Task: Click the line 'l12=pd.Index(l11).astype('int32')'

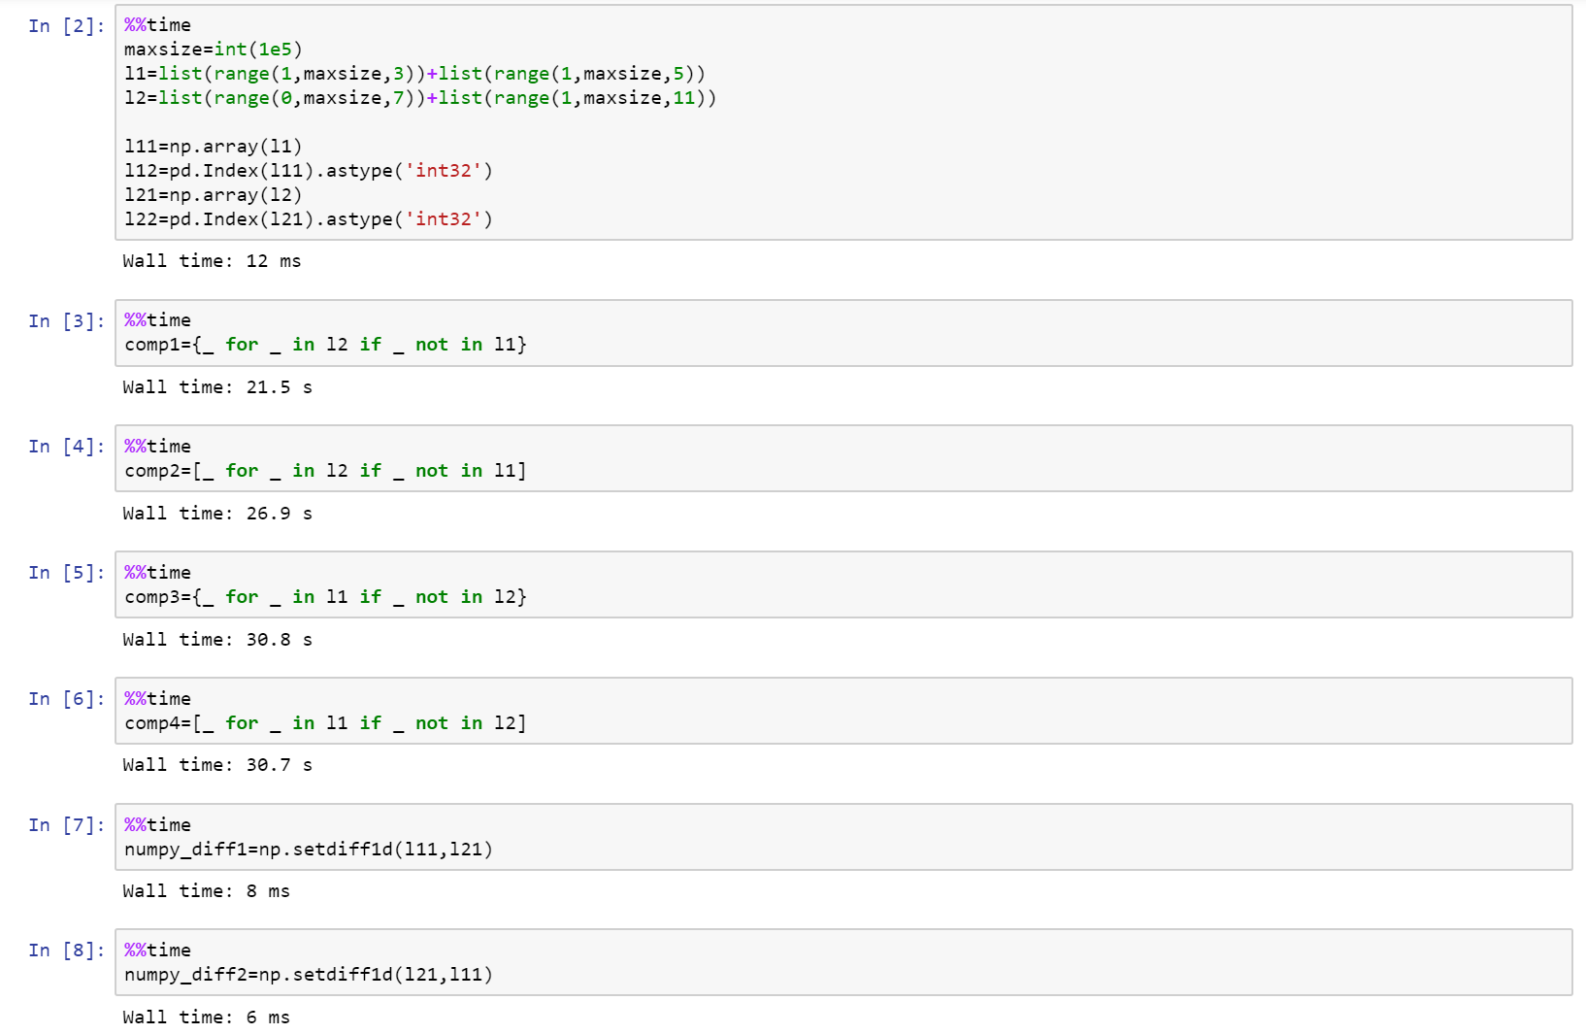Action: [x=309, y=171]
